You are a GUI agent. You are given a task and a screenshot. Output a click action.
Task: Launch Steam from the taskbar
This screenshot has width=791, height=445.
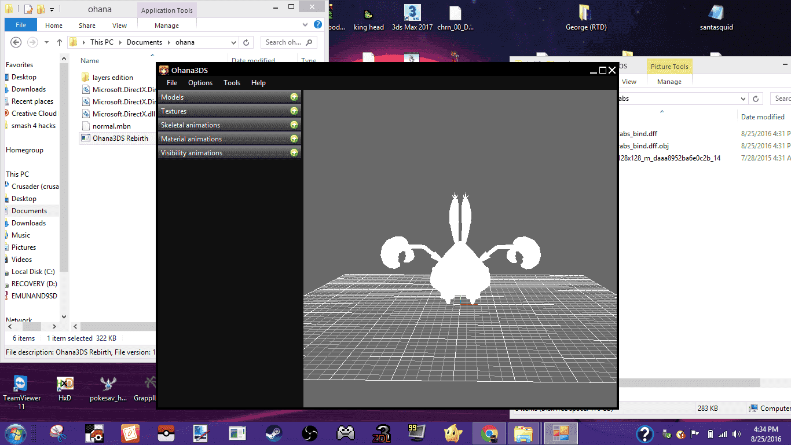[x=273, y=433]
